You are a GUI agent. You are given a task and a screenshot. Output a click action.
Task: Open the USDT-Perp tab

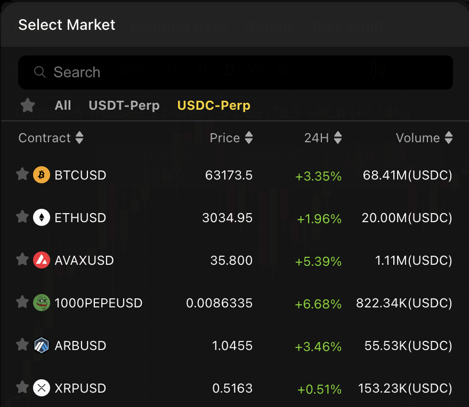124,105
